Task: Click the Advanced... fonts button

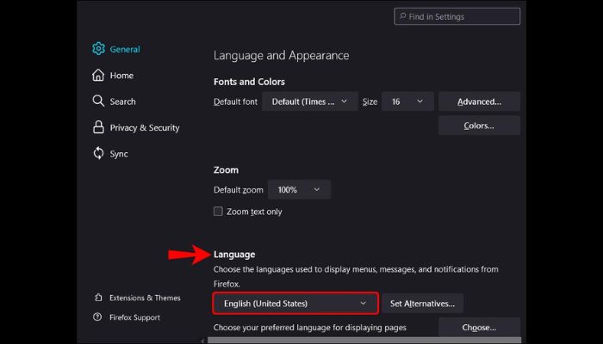Action: pos(478,101)
